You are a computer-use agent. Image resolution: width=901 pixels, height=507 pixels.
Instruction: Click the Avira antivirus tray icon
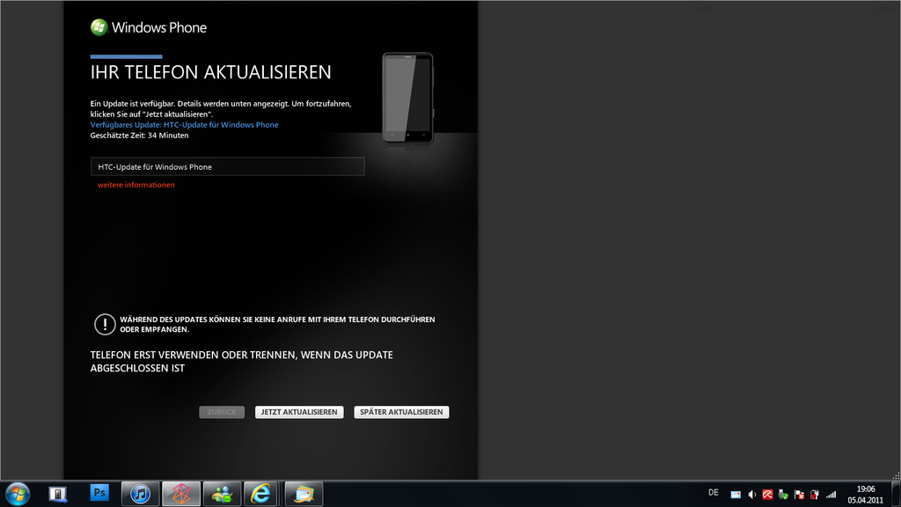(767, 495)
